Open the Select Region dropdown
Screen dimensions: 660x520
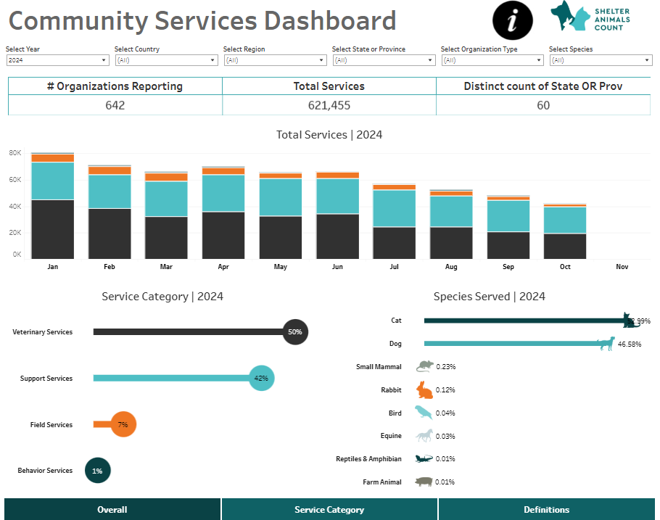click(275, 60)
